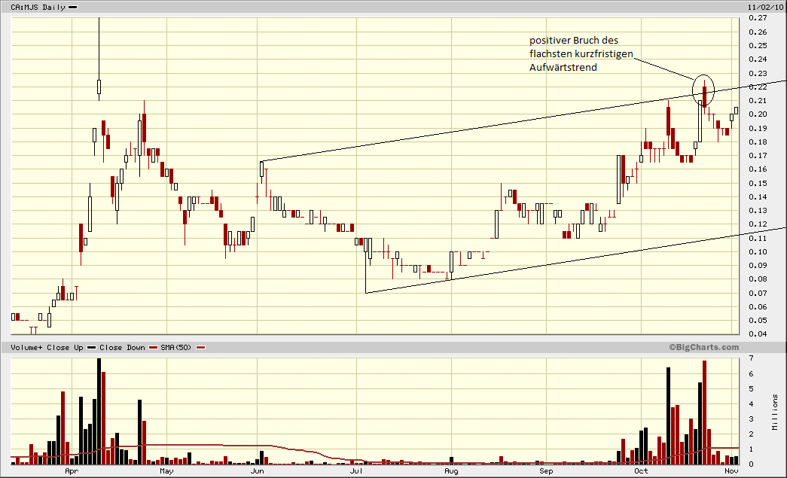The height and width of the screenshot is (478, 787).
Task: Click the 0.10 price axis label
Action: tap(758, 251)
